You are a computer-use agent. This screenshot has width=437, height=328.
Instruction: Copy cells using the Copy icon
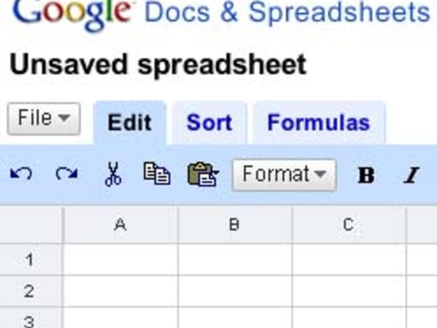[157, 174]
